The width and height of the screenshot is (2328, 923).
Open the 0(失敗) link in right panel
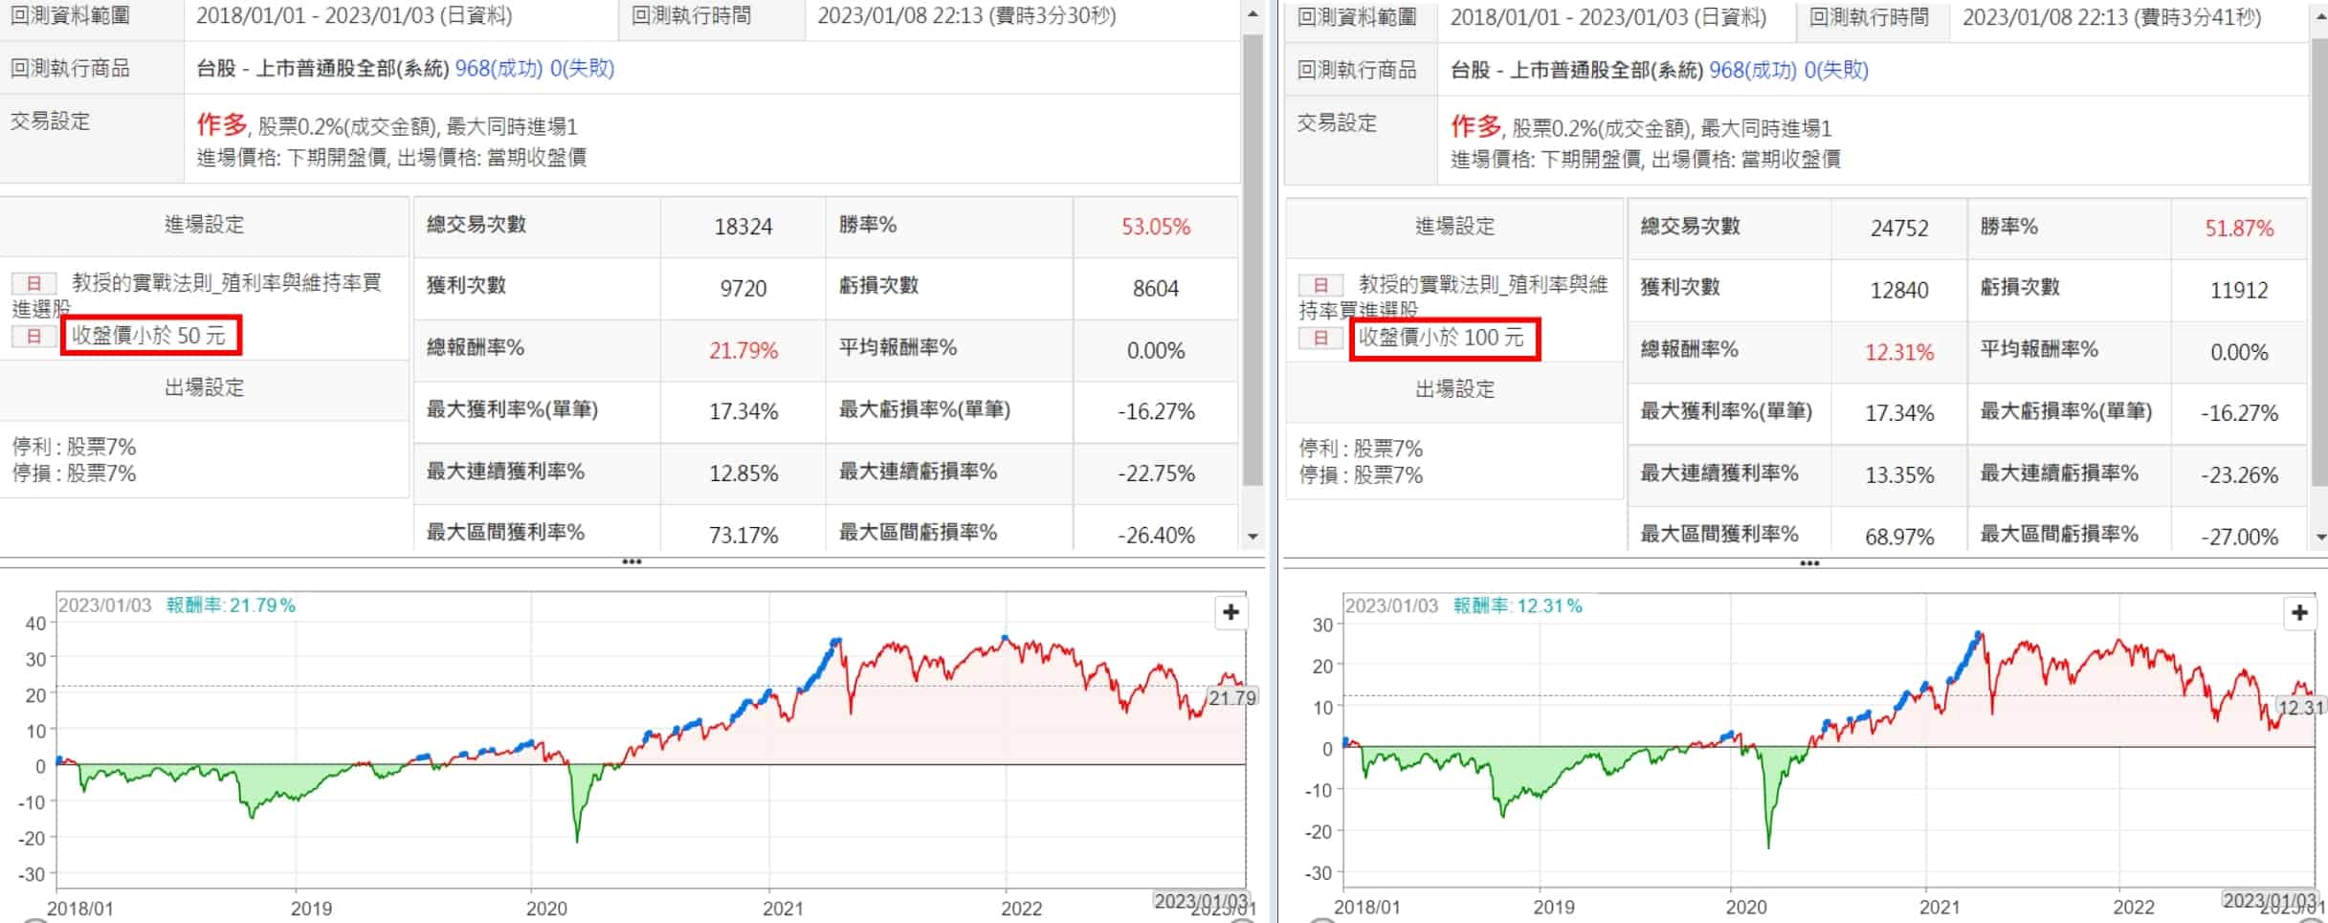[x=1836, y=71]
